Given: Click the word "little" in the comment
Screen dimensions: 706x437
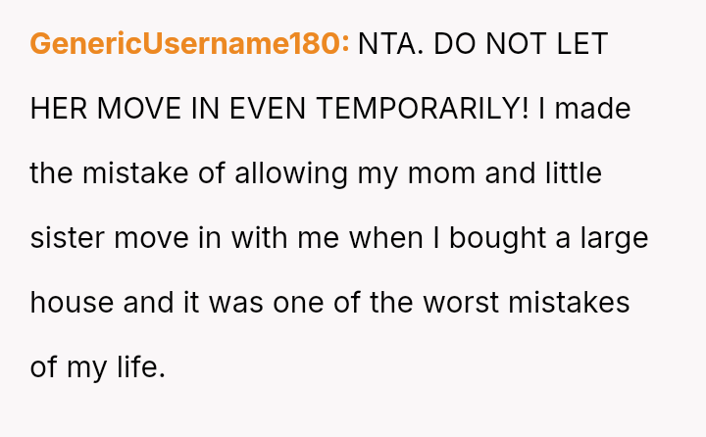Looking at the screenshot, I should pos(574,173).
